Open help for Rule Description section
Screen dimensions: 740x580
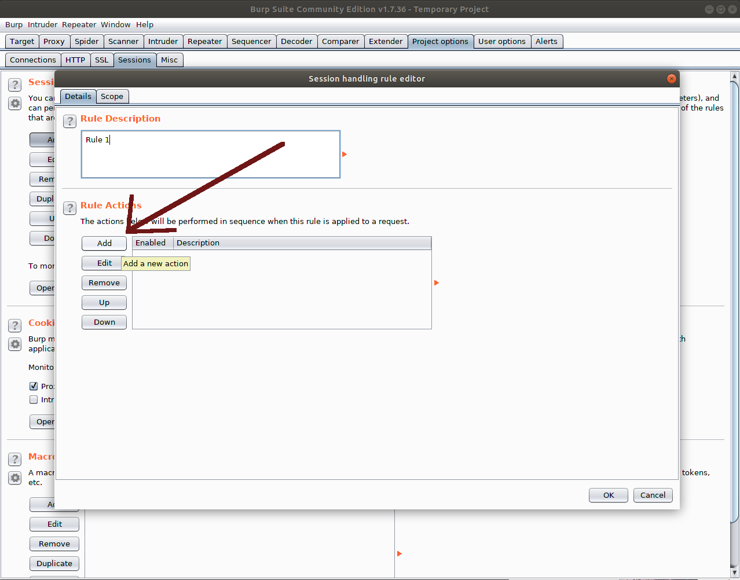tap(69, 121)
